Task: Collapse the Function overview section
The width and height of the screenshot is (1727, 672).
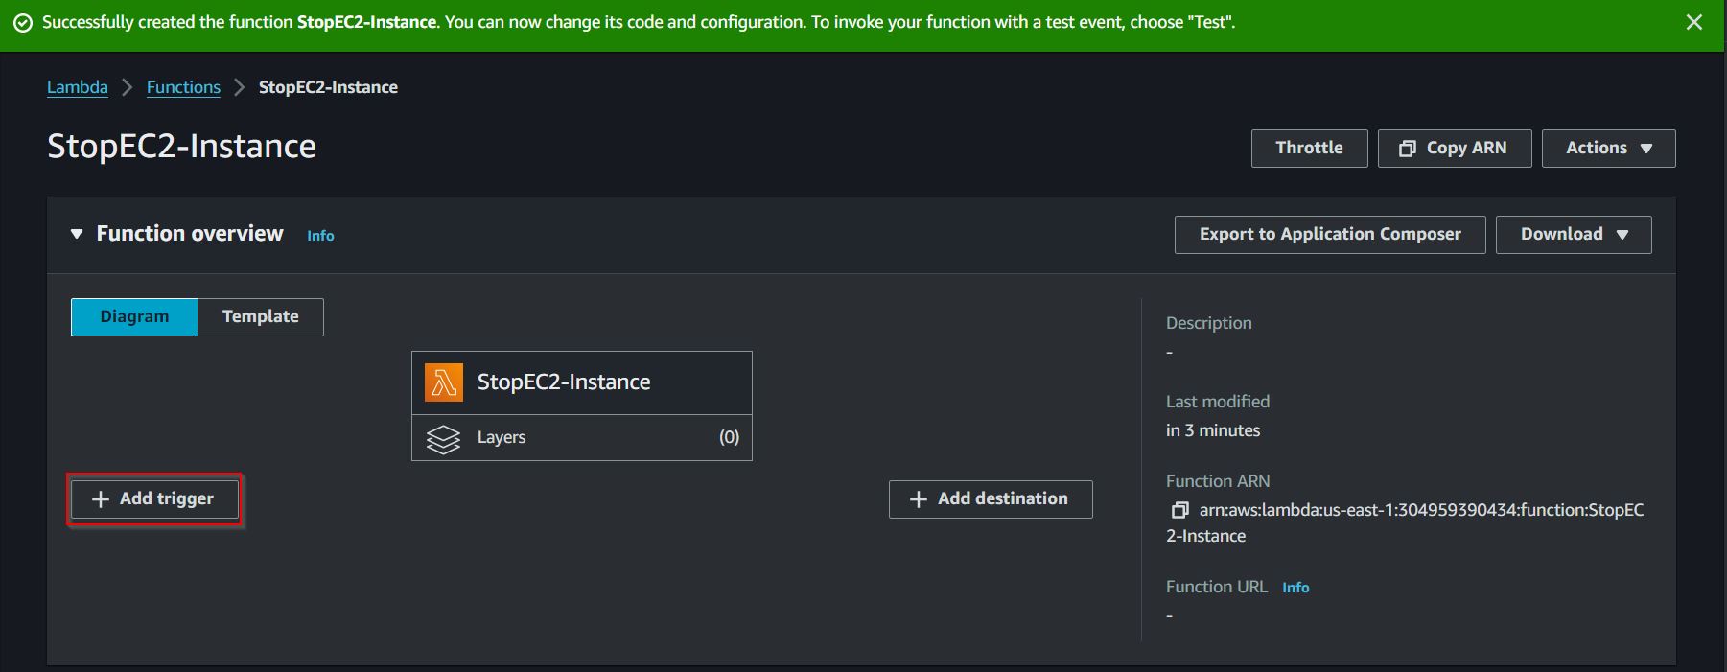Action: (x=77, y=234)
